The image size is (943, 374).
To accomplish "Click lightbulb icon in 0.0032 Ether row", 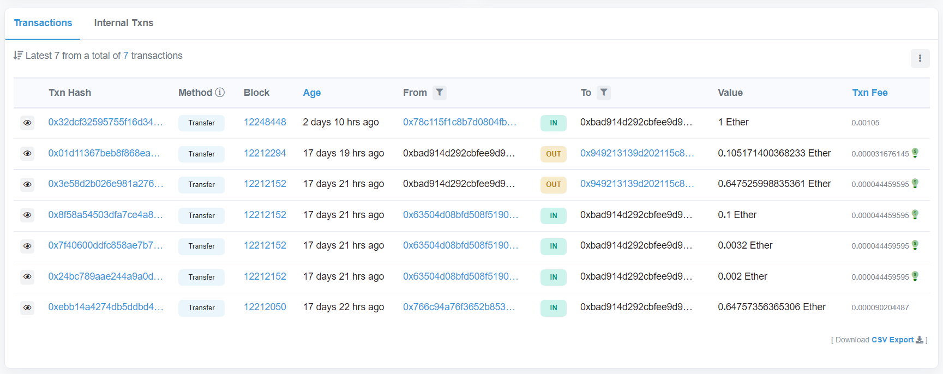I will tap(915, 245).
